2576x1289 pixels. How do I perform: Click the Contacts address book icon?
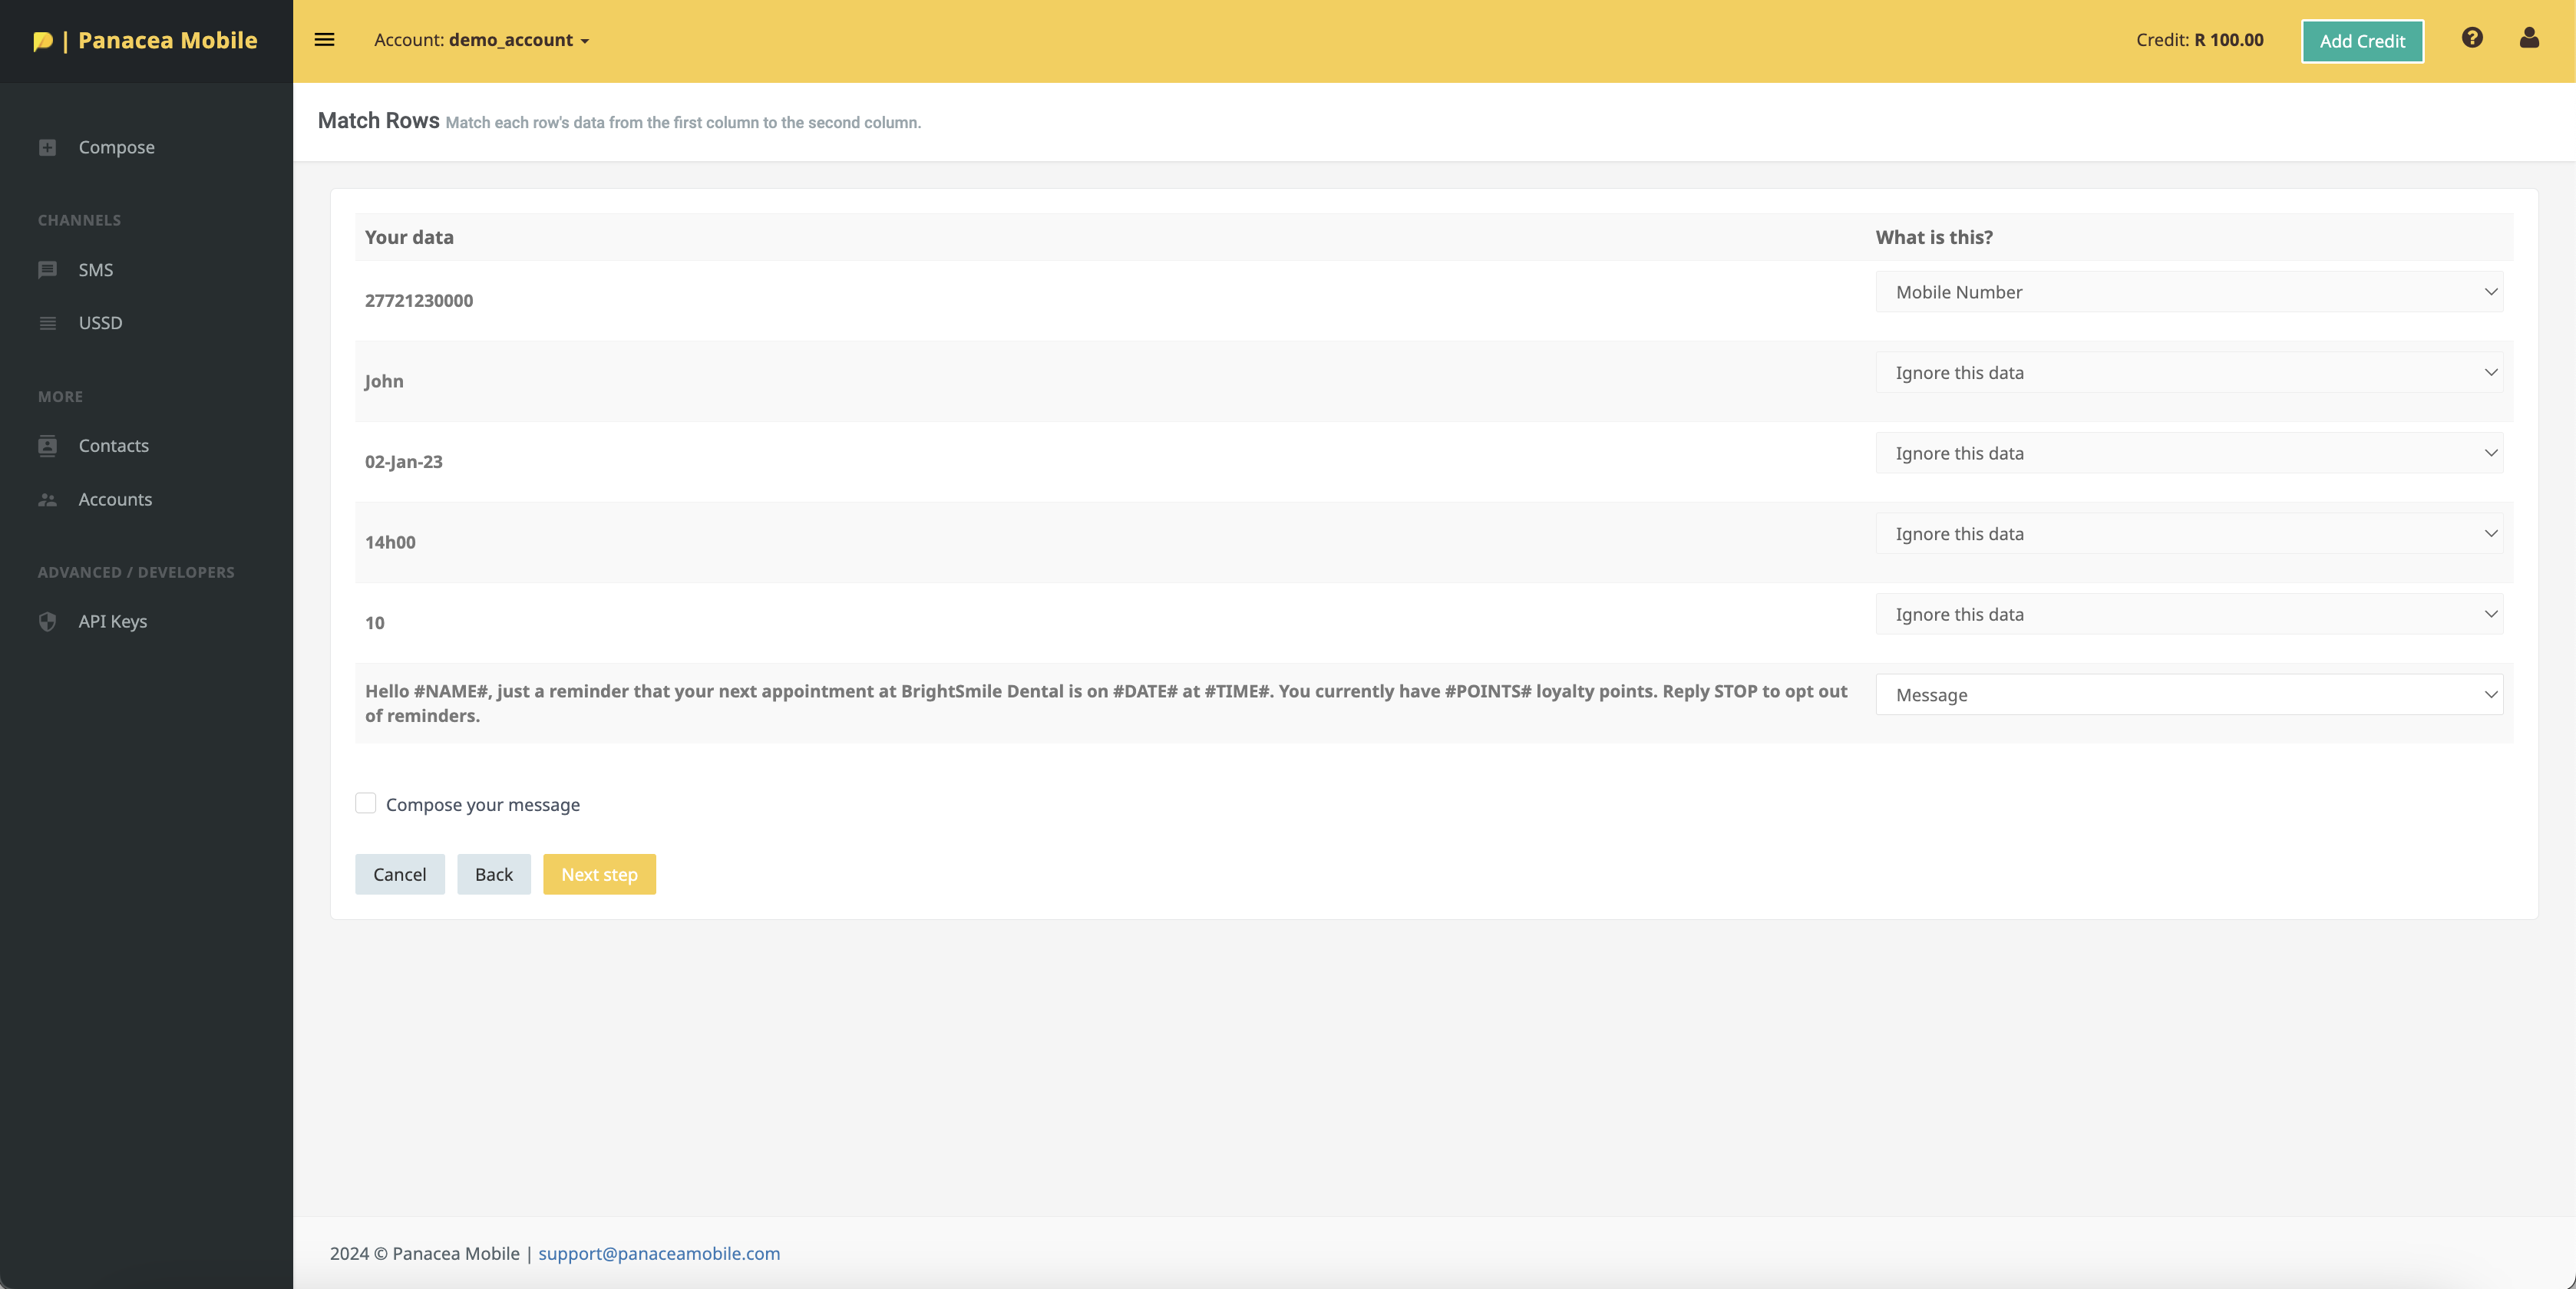click(x=47, y=446)
